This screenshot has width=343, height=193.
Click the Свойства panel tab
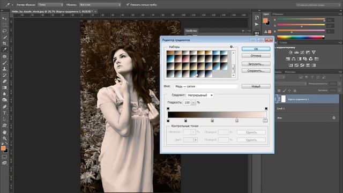coord(191,31)
